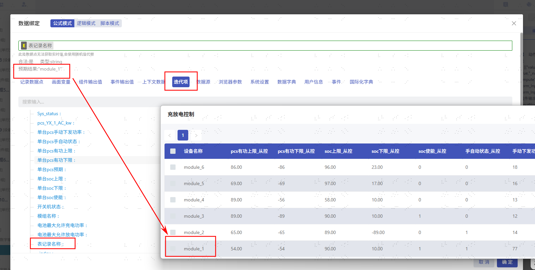This screenshot has height=270, width=535.
Task: Select 电池最大允许放电功率 item
Action: (x=62, y=235)
